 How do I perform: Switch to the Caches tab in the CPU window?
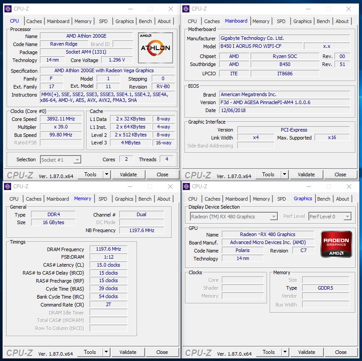[34, 21]
